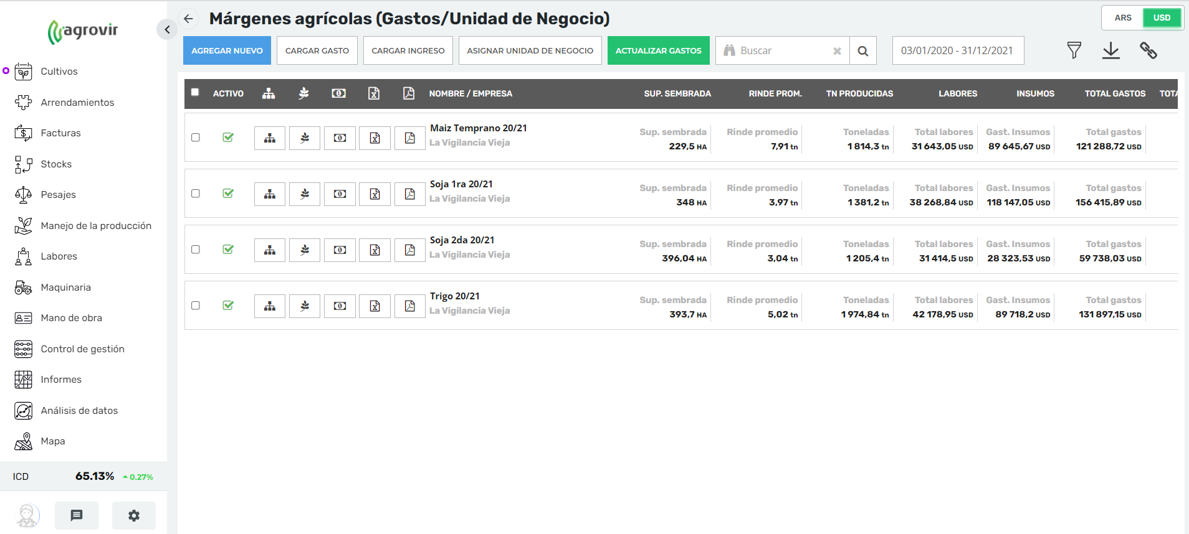1189x534 pixels.
Task: Open Maquinaria in the sidebar
Action: click(65, 288)
